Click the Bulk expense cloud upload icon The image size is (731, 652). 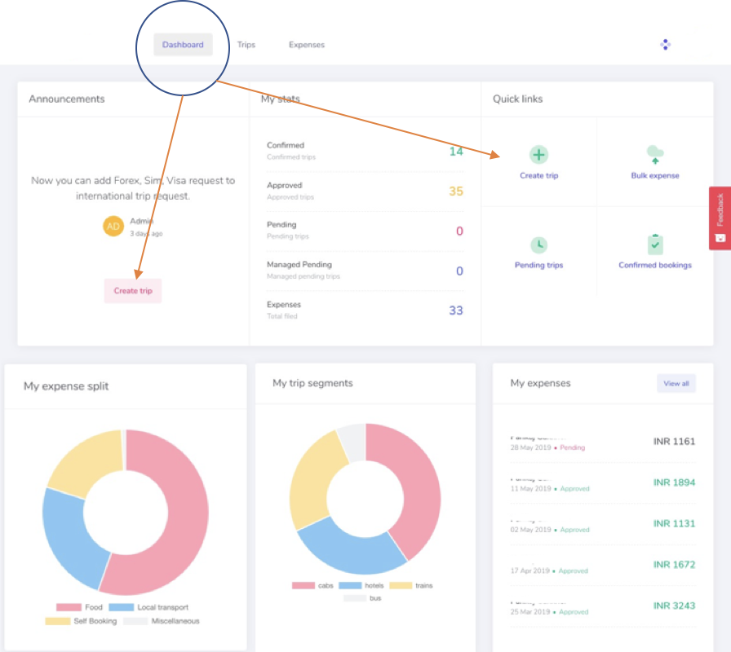655,154
